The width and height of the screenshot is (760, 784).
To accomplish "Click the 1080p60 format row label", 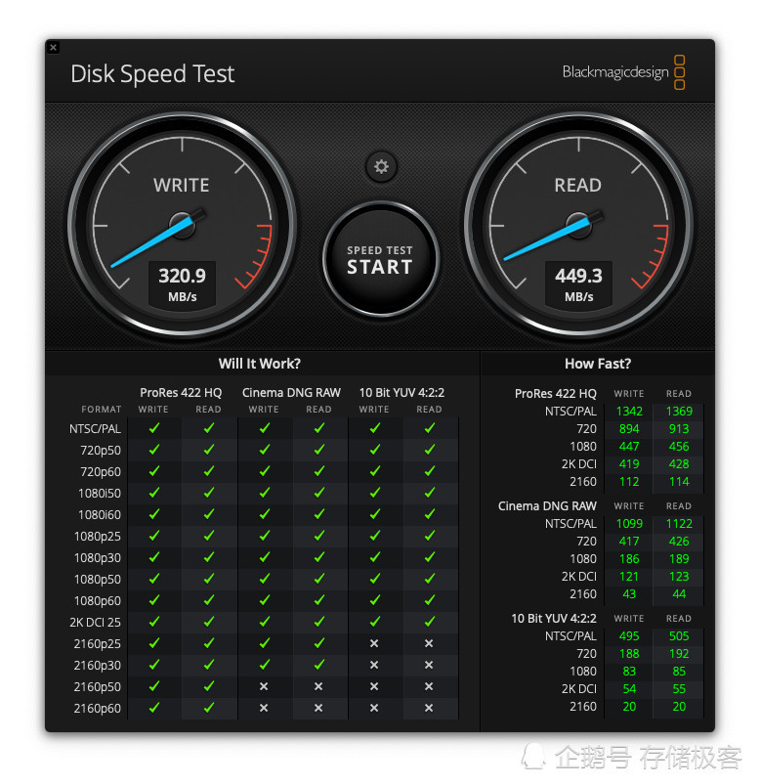I will click(x=98, y=600).
